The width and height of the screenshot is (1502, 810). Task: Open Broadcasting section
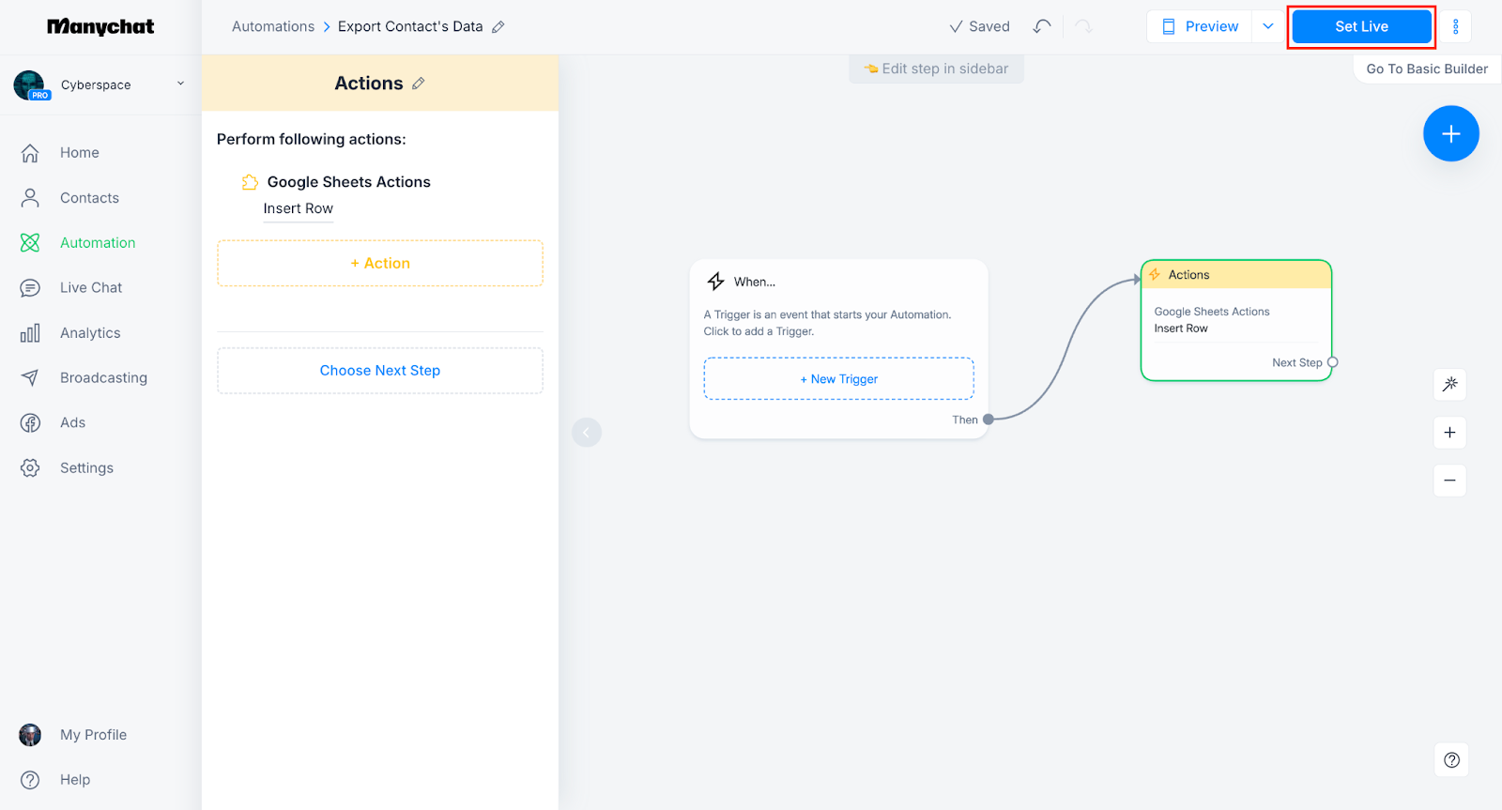(x=103, y=378)
